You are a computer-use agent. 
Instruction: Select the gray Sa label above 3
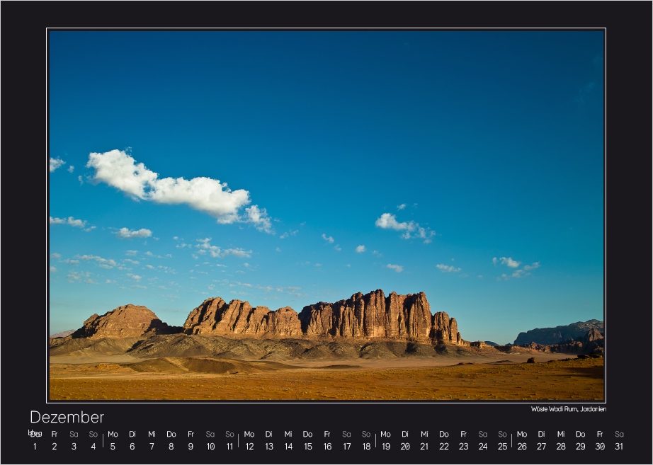click(73, 432)
